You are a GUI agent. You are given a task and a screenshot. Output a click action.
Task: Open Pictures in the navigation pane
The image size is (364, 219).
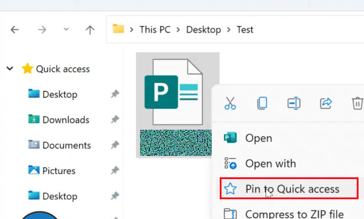[59, 171]
